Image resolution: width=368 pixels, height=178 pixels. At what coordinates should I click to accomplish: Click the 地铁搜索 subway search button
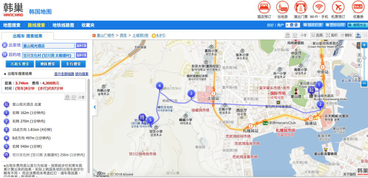click(47, 64)
